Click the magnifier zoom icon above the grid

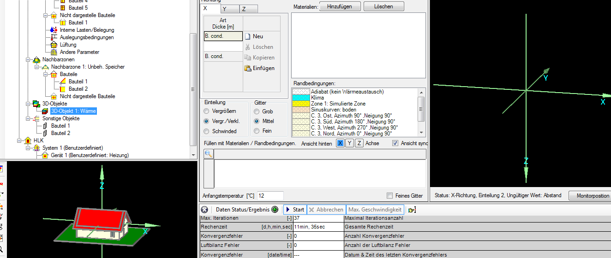(209, 154)
